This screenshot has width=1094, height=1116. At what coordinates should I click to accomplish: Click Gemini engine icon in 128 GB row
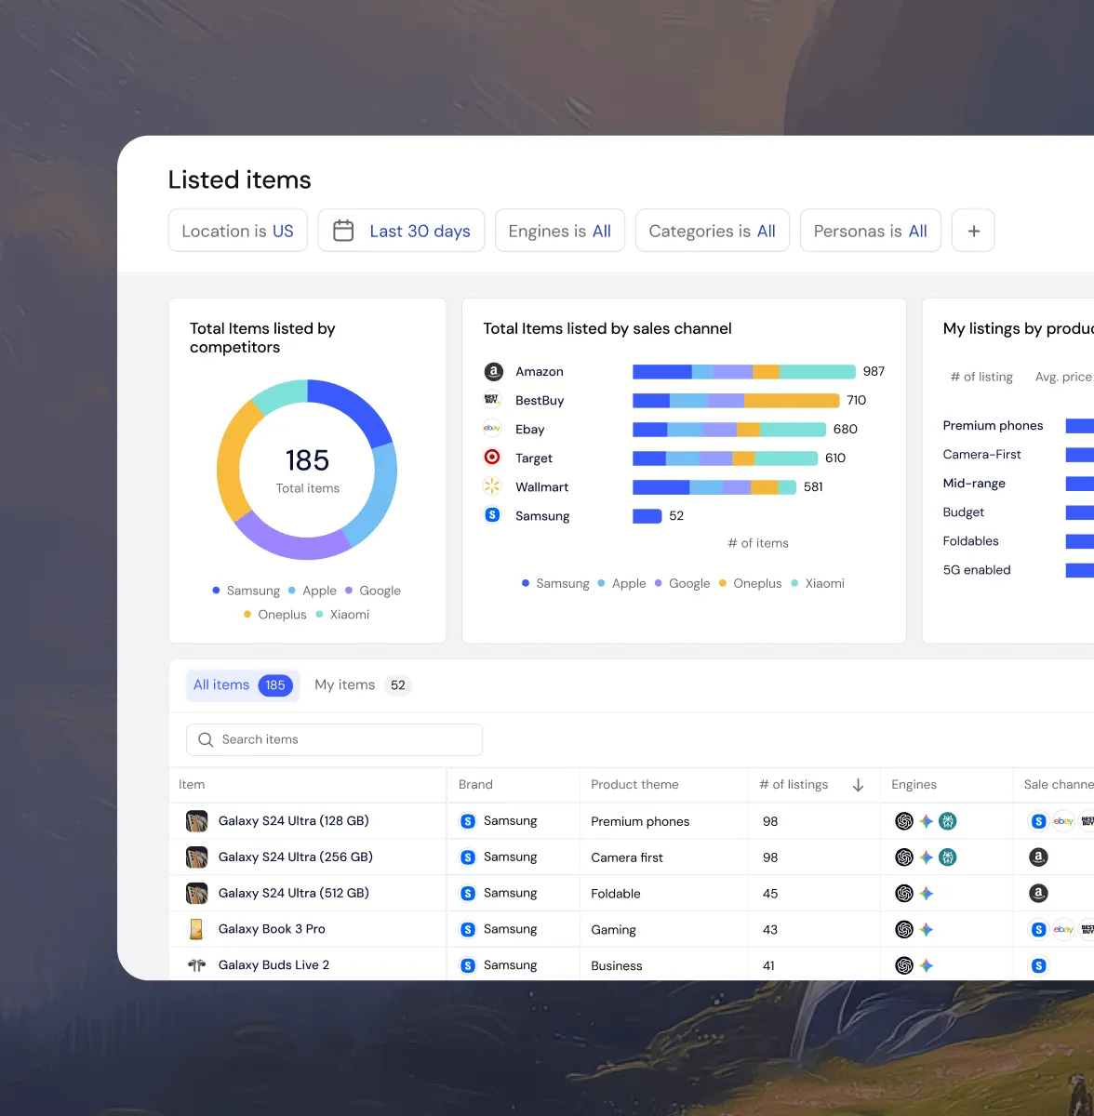coord(927,821)
